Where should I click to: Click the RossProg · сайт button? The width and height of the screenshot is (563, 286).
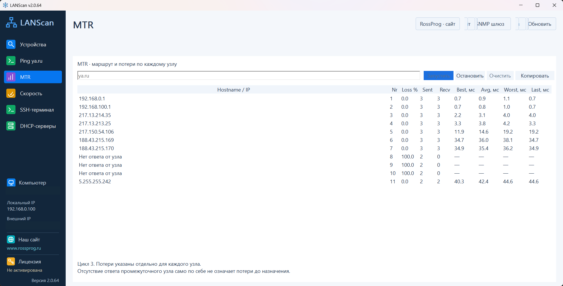pyautogui.click(x=437, y=24)
